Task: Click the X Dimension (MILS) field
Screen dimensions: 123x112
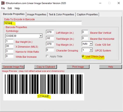Action: pyautogui.click(x=9, y=46)
